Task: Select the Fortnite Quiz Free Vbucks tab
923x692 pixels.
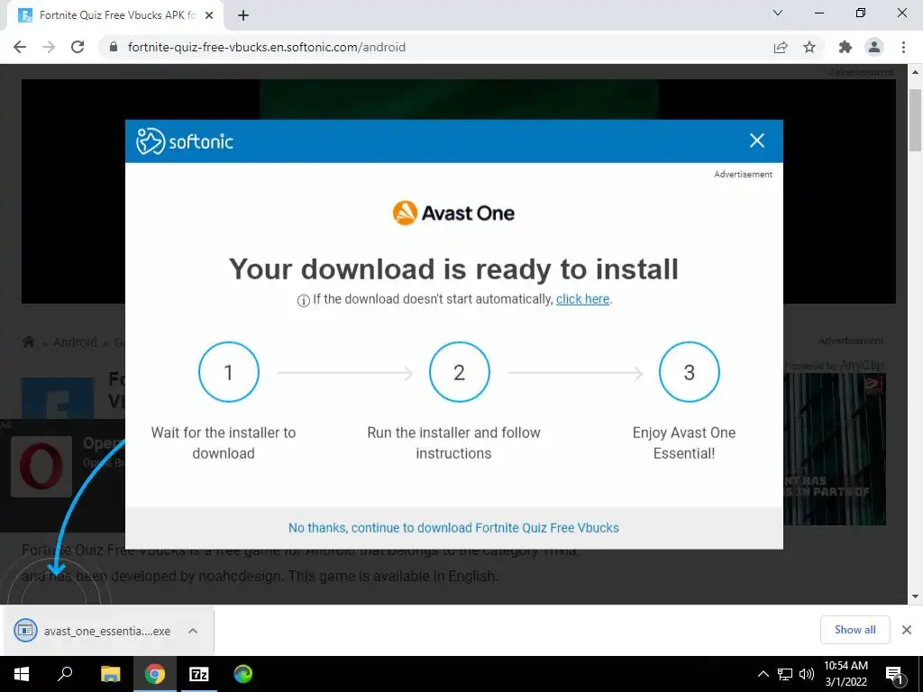Action: 116,15
